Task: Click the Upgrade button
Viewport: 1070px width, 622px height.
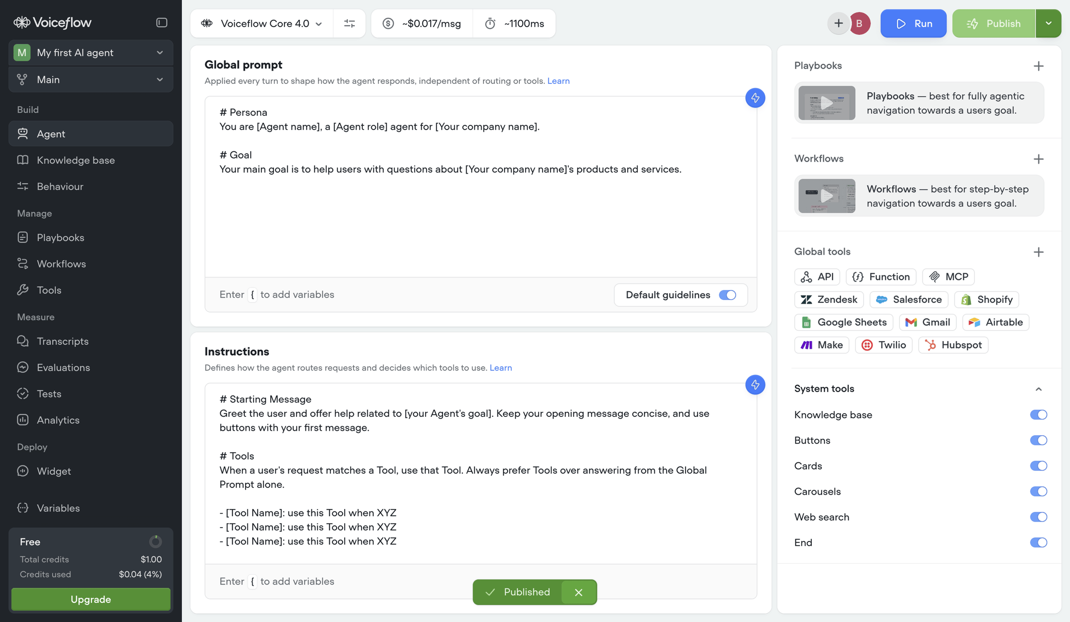Action: (91, 599)
